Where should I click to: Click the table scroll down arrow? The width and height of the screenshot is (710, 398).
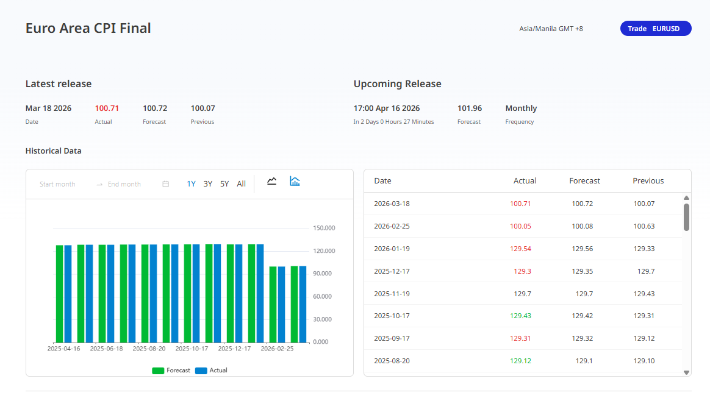[686, 372]
